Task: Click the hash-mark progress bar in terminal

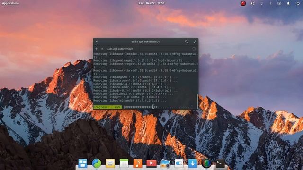Action: 159,107
